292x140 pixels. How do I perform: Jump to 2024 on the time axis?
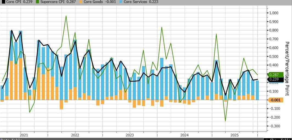pyautogui.click(x=185, y=135)
